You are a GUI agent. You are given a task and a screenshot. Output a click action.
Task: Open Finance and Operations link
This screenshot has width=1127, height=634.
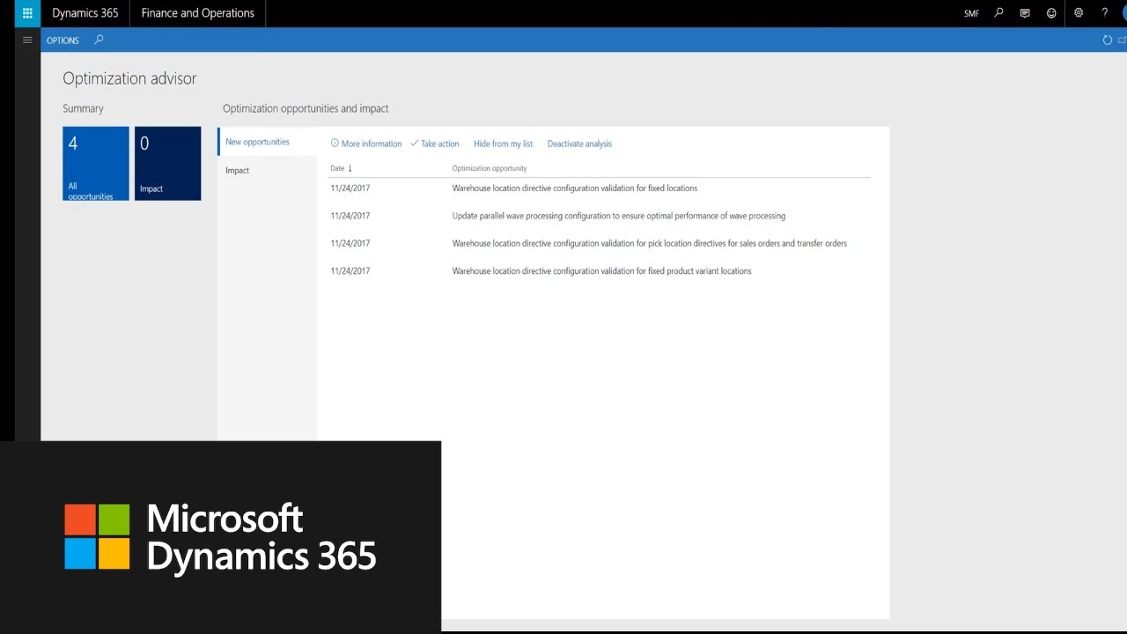[x=197, y=13]
